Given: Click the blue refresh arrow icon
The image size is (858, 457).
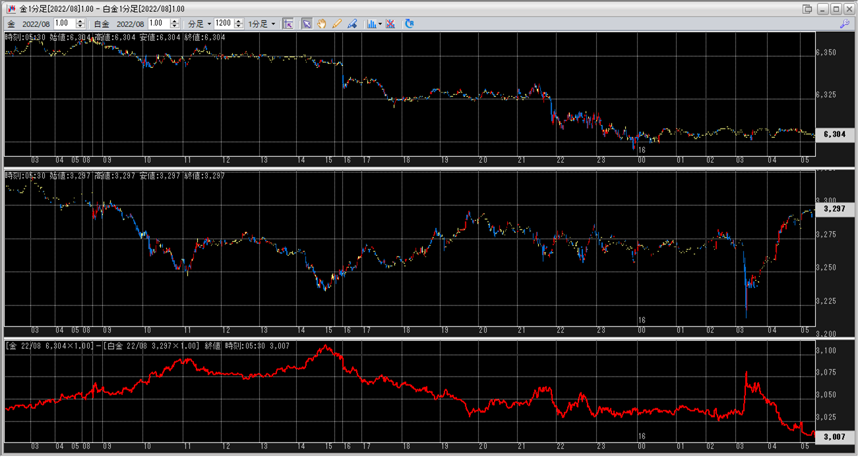Looking at the screenshot, I should pos(409,23).
